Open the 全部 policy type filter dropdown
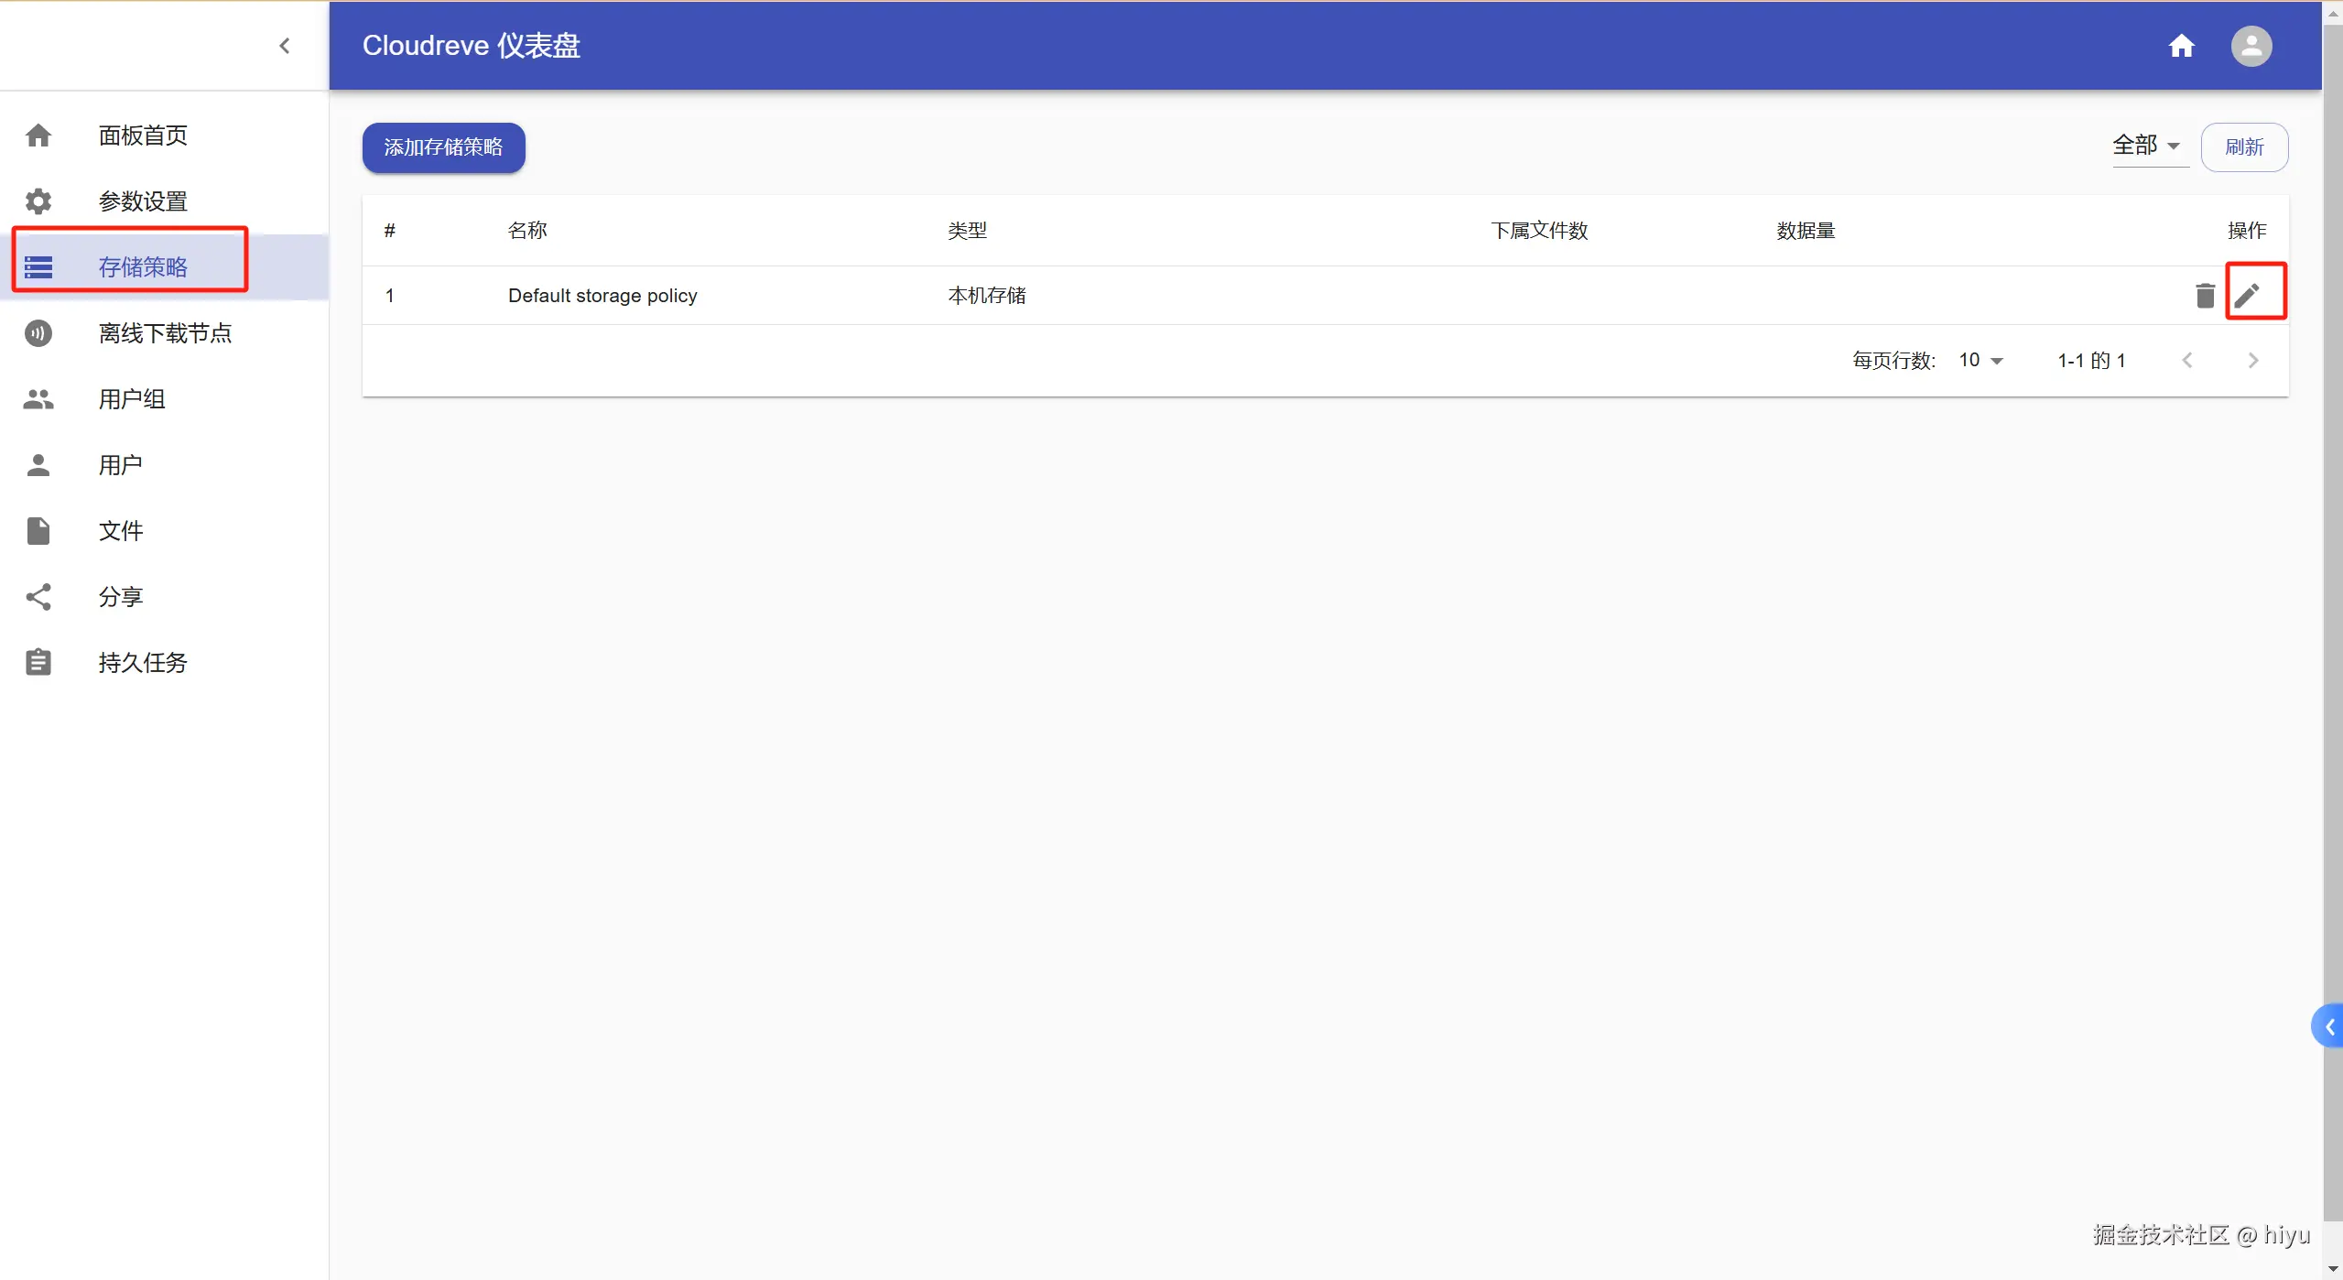Screen dimensions: 2343x1280 2147,146
